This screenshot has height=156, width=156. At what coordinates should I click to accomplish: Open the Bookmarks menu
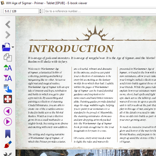(x=8, y=134)
